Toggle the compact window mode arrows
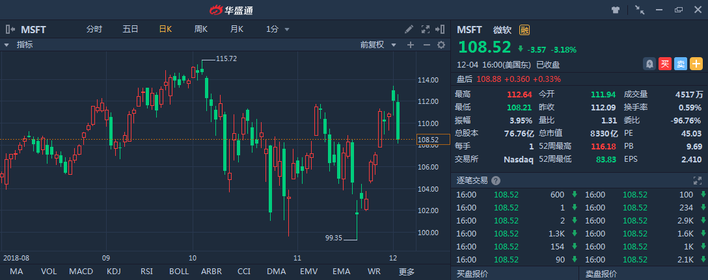The image size is (708, 280). [x=640, y=10]
